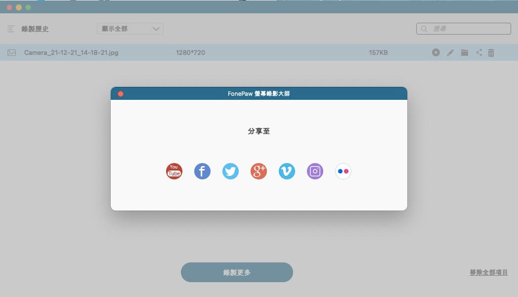This screenshot has height=297, width=518.
Task: Click the list icon beside 錄製歷史
Action: tap(10, 29)
